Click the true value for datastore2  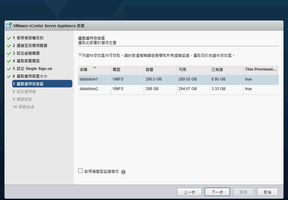point(248,89)
